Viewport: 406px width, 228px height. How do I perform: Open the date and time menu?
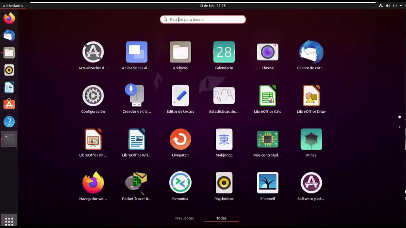coord(212,6)
